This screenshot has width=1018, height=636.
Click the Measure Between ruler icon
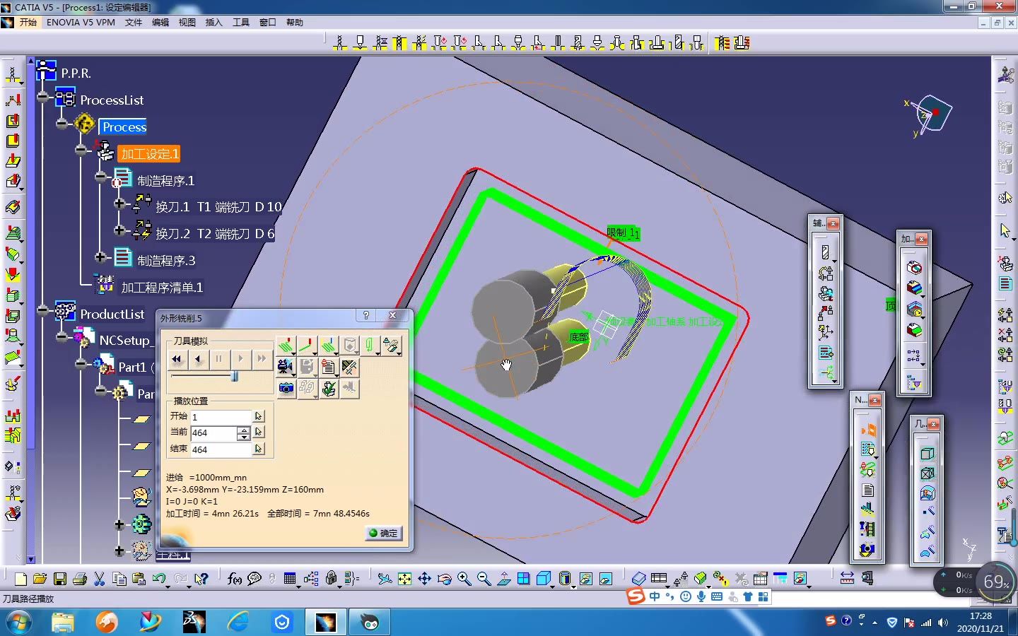click(847, 579)
